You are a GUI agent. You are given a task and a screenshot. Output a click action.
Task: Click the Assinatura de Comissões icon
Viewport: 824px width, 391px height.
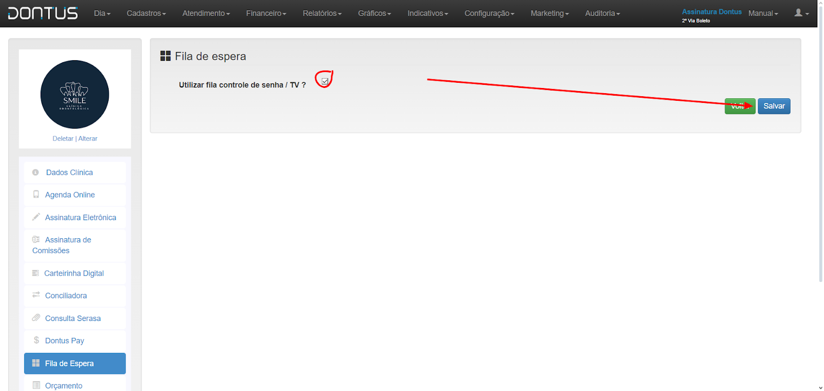[x=36, y=239]
